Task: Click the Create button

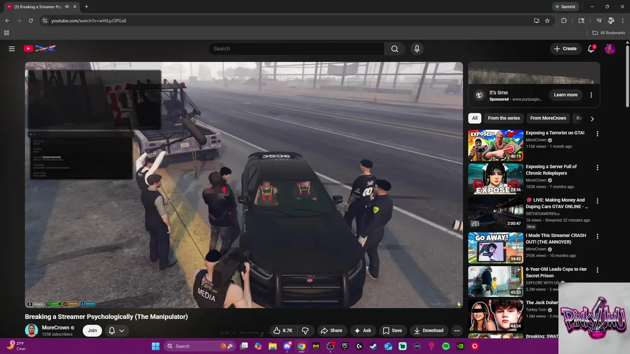Action: pos(565,49)
